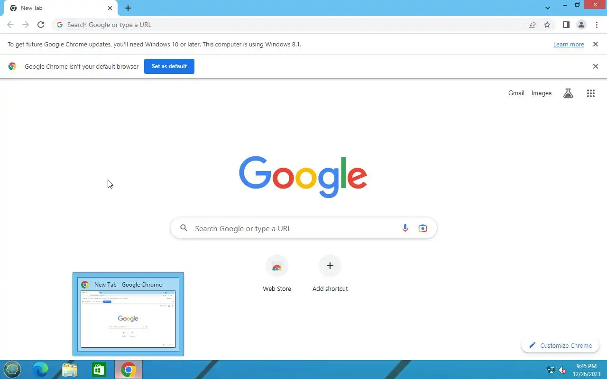Viewport: 607px width, 379px height.
Task: Click Customize Chrome button
Action: coord(560,345)
